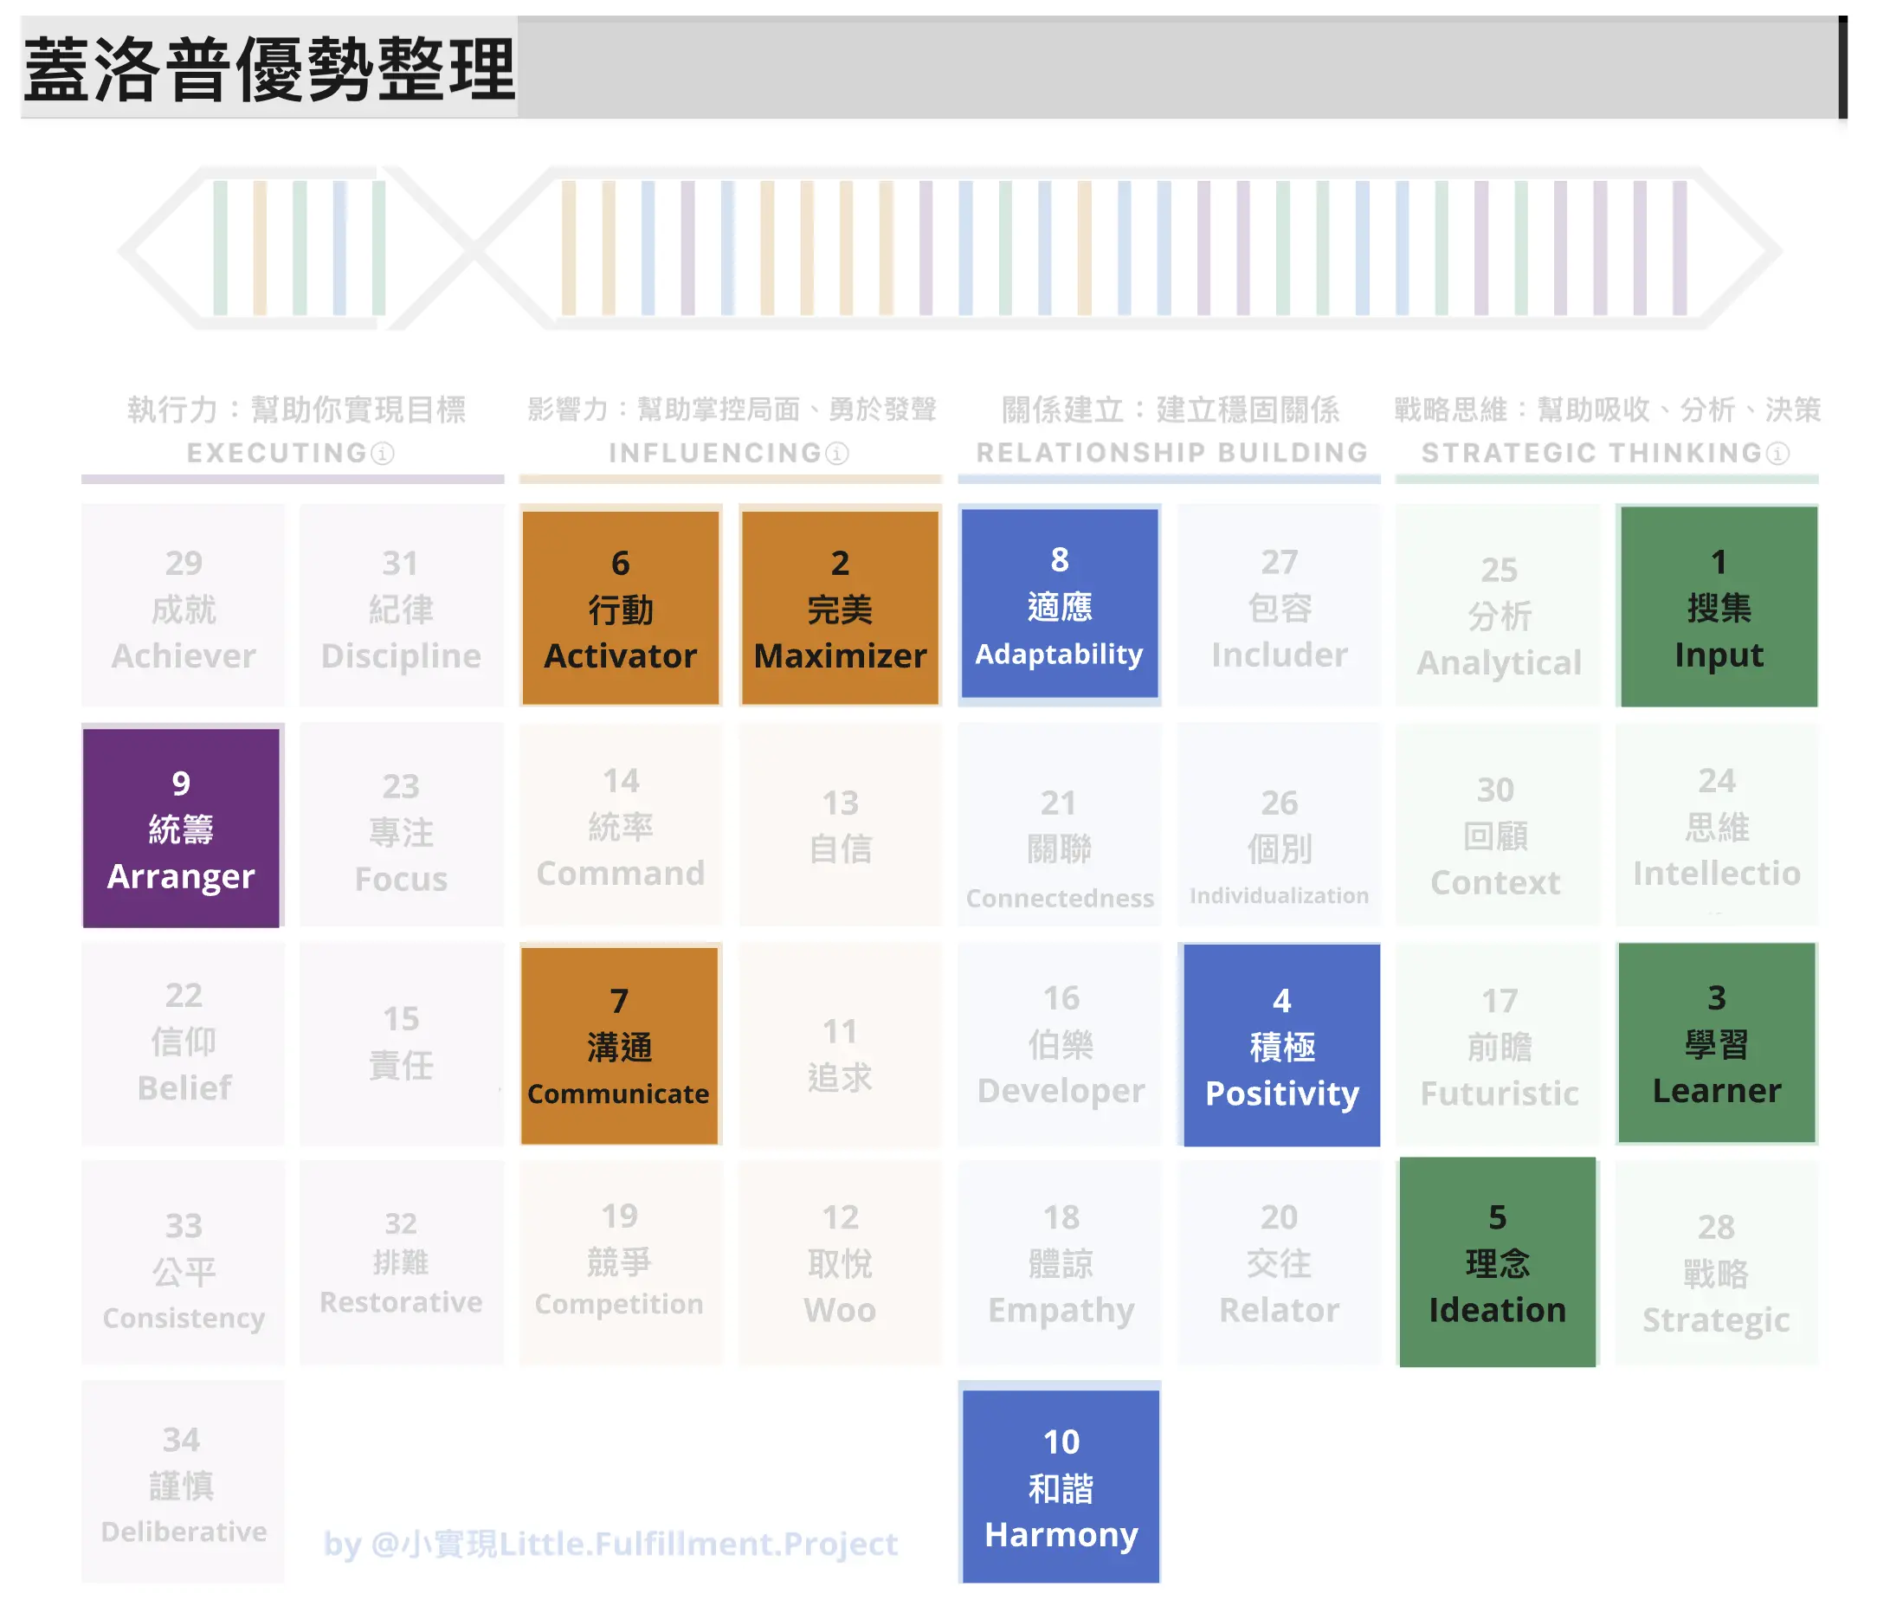Image resolution: width=1877 pixels, height=1600 pixels.
Task: Select the RELATIONSHIP BUILDING category header
Action: [1171, 452]
